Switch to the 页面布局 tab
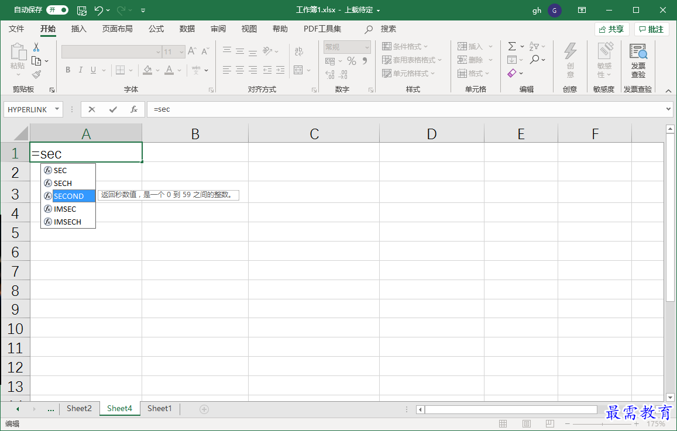Screen dimensions: 677x431 117,29
